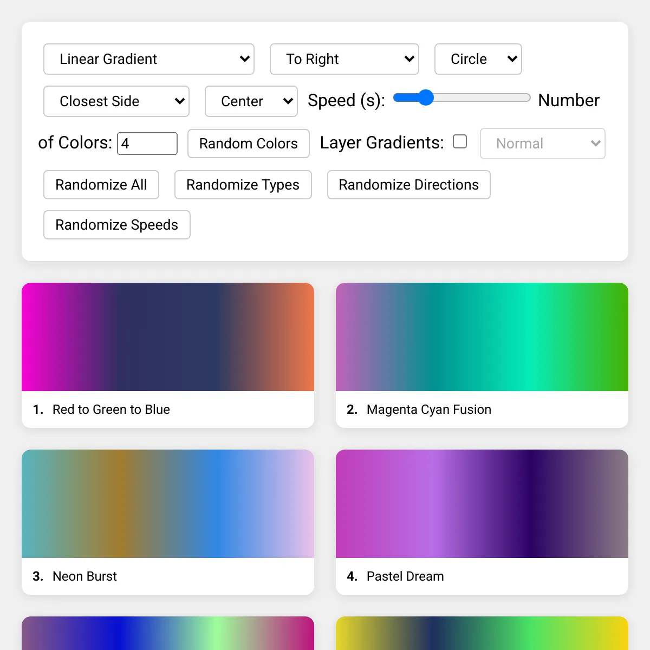The image size is (650, 650).
Task: Enable the Layer Gradients checkbox
Action: (460, 142)
